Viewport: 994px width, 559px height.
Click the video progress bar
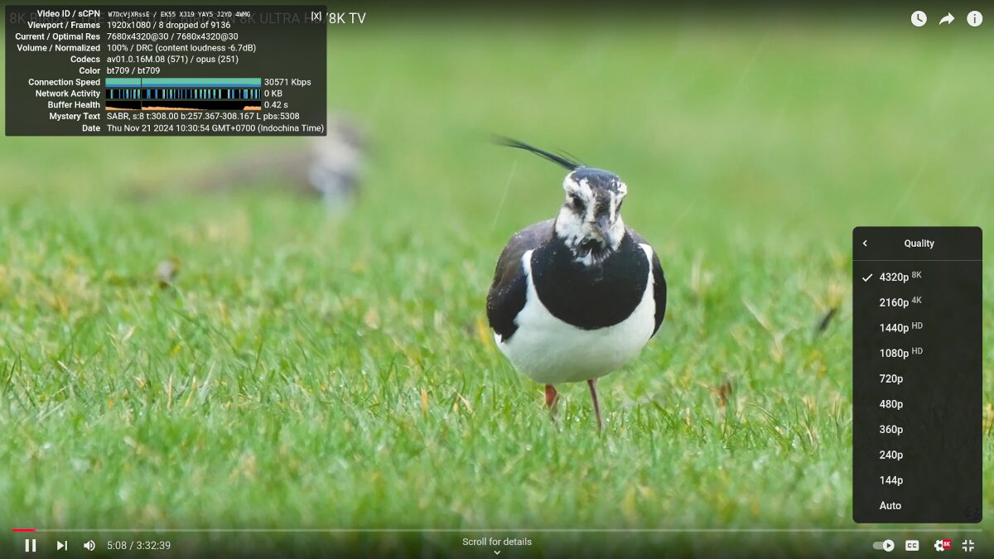point(497,530)
